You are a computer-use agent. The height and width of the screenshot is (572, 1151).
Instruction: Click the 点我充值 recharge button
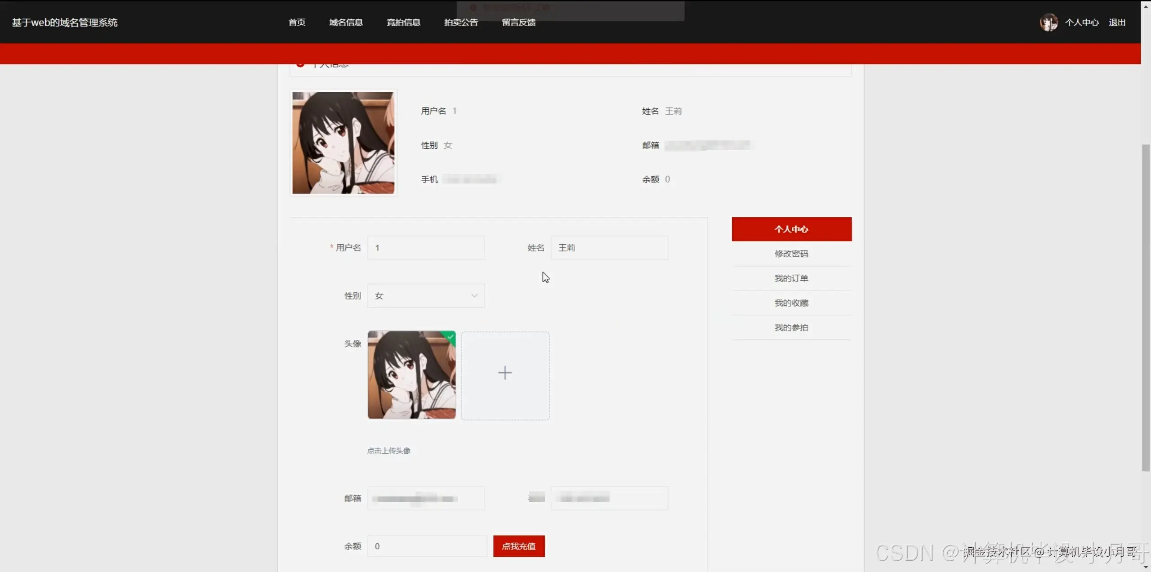tap(518, 546)
